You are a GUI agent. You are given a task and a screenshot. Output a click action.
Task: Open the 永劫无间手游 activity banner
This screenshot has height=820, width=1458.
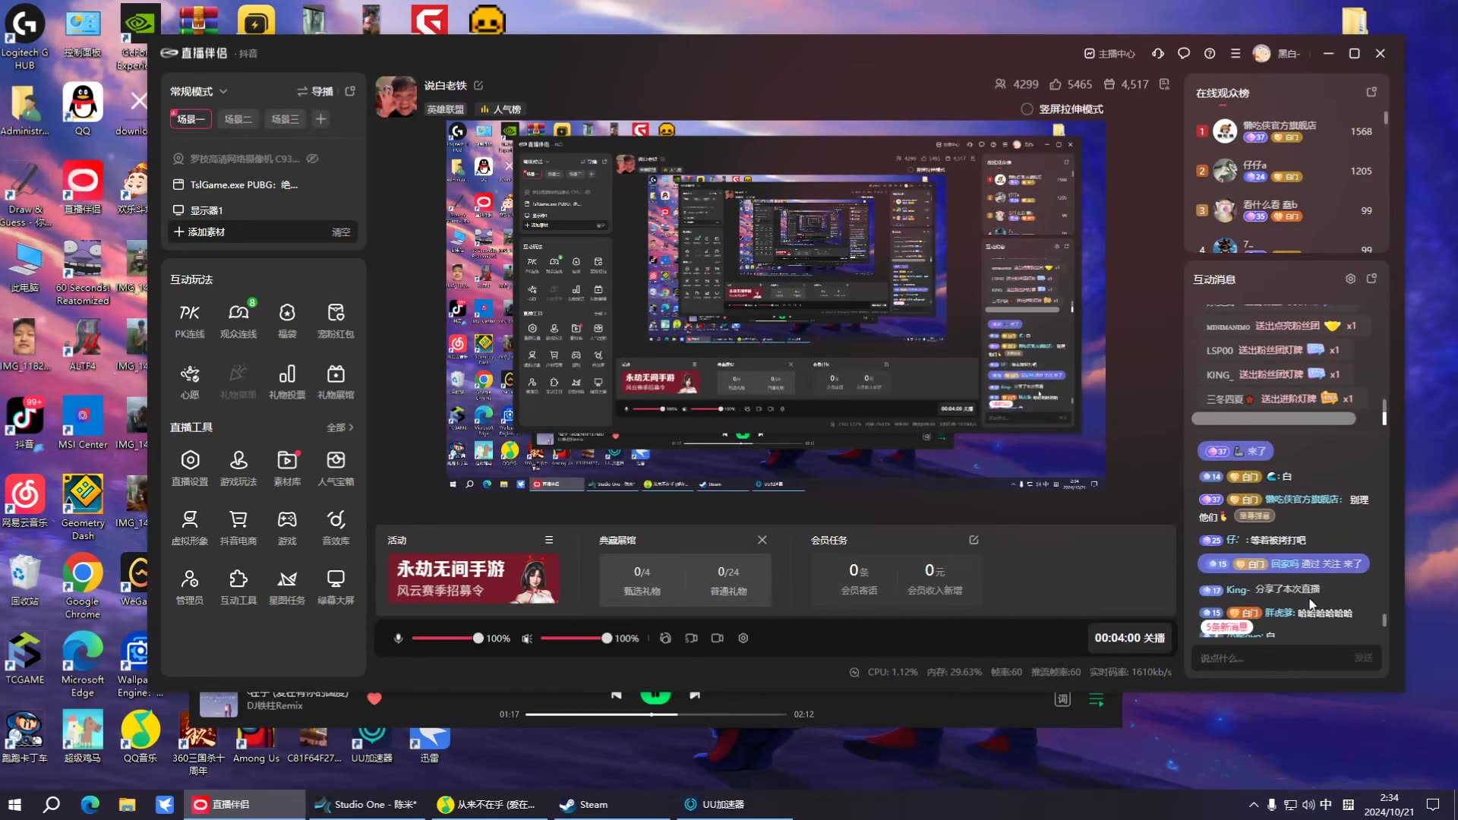[474, 579]
